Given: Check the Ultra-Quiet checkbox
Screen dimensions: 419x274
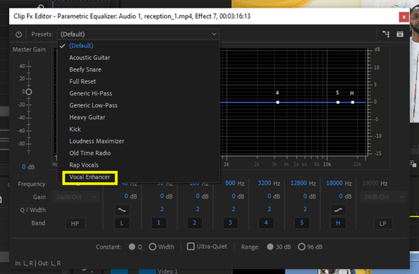Looking at the screenshot, I should (x=191, y=246).
